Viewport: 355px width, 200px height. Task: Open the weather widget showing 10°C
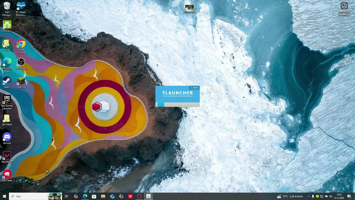[290, 196]
